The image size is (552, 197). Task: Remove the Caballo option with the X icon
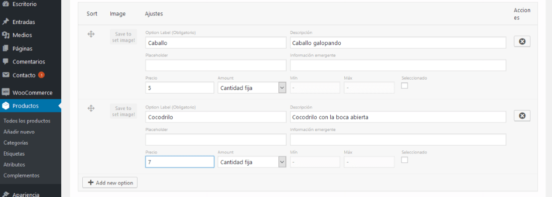(x=522, y=41)
